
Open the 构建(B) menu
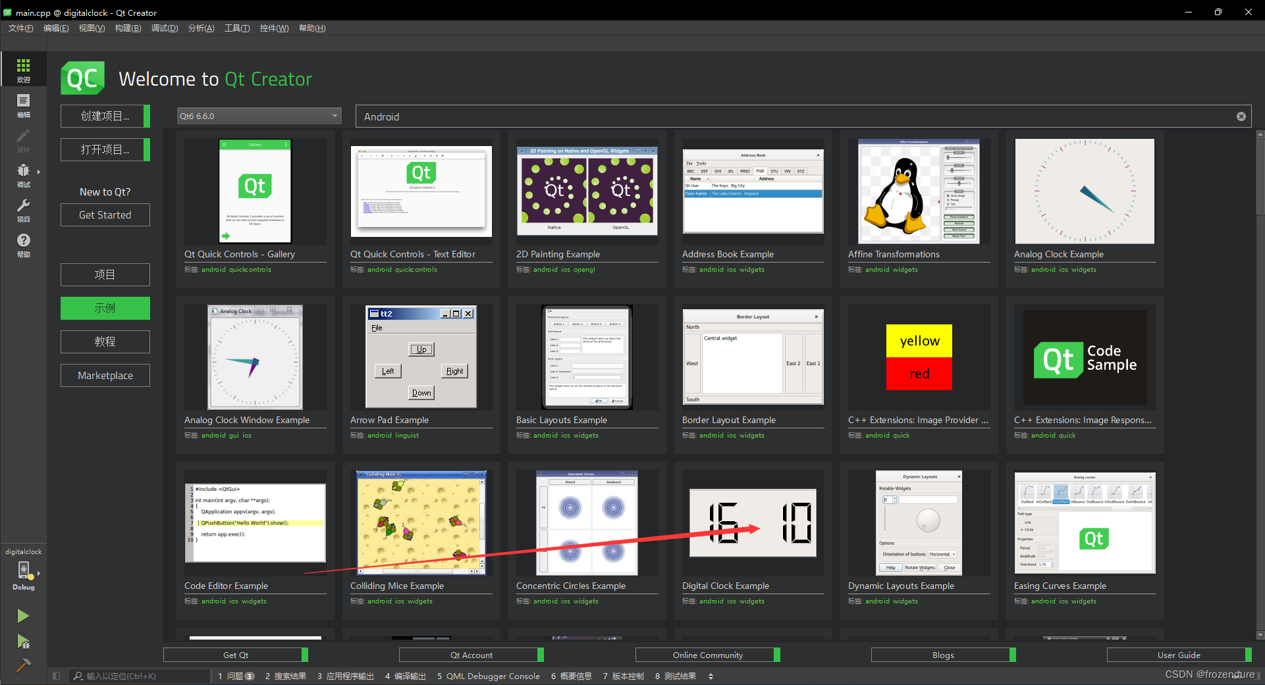point(128,28)
